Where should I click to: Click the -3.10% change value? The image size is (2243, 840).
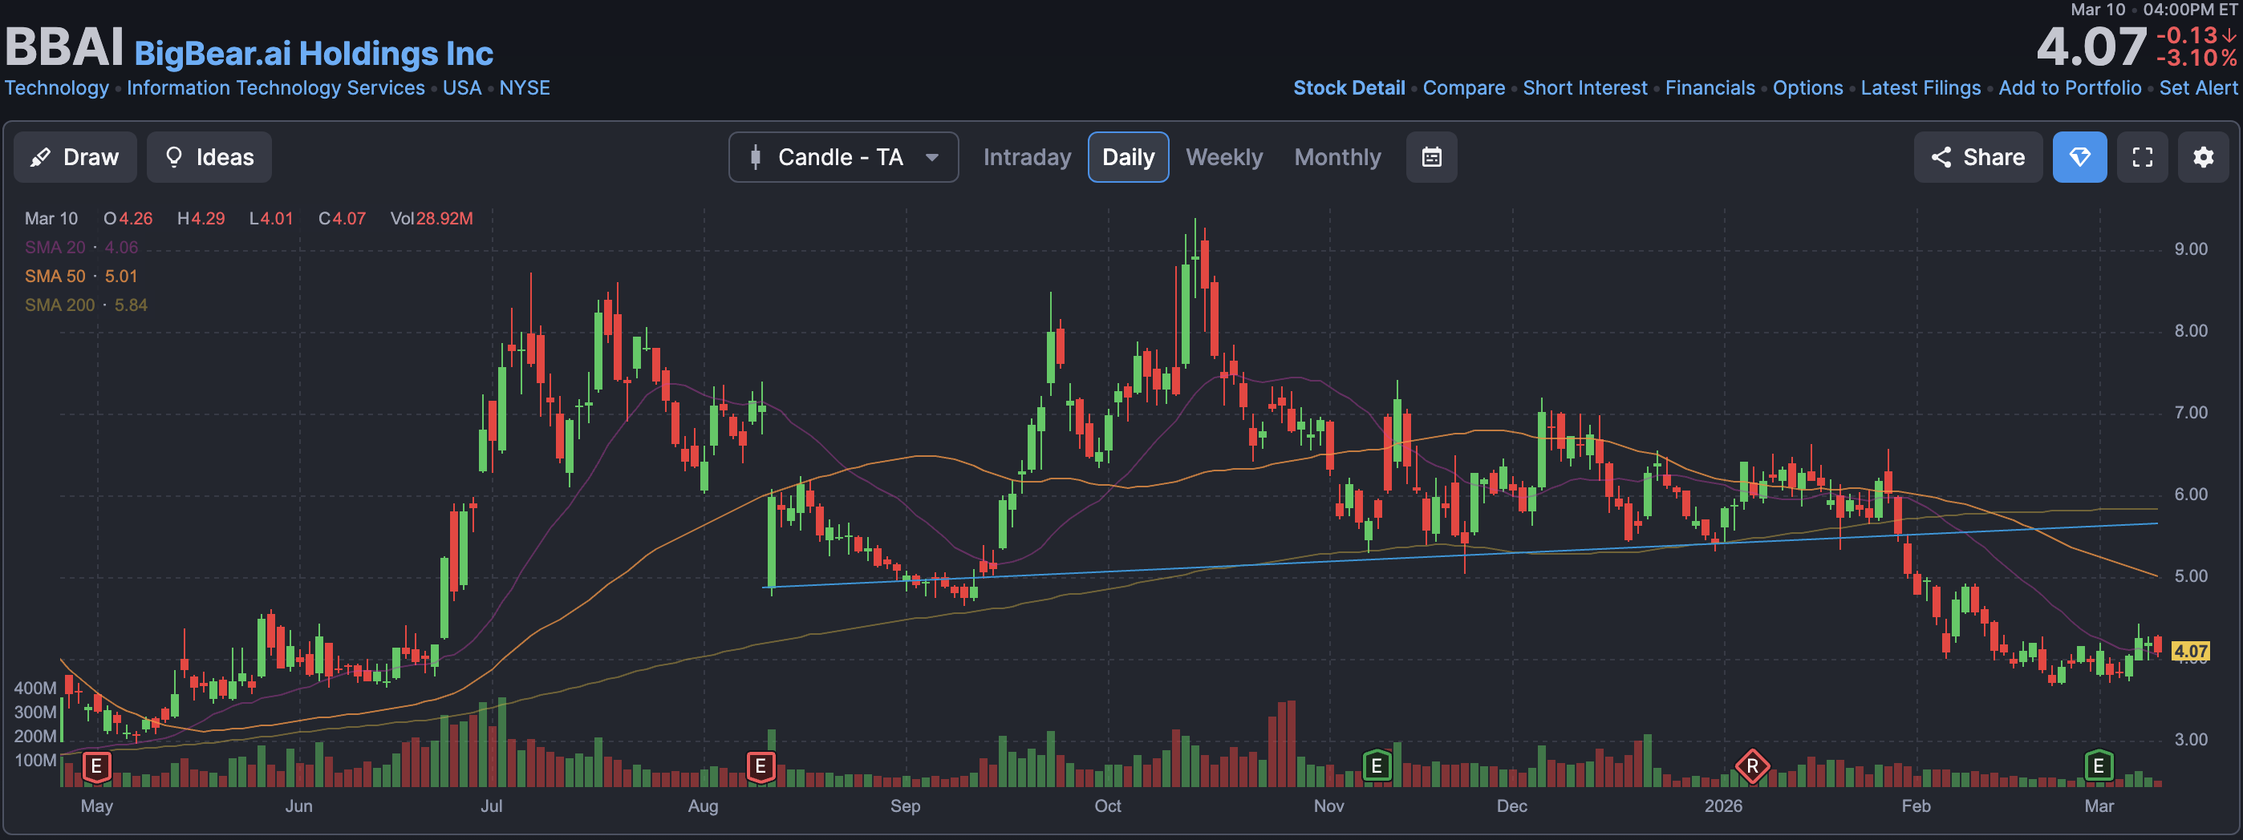pos(2196,59)
